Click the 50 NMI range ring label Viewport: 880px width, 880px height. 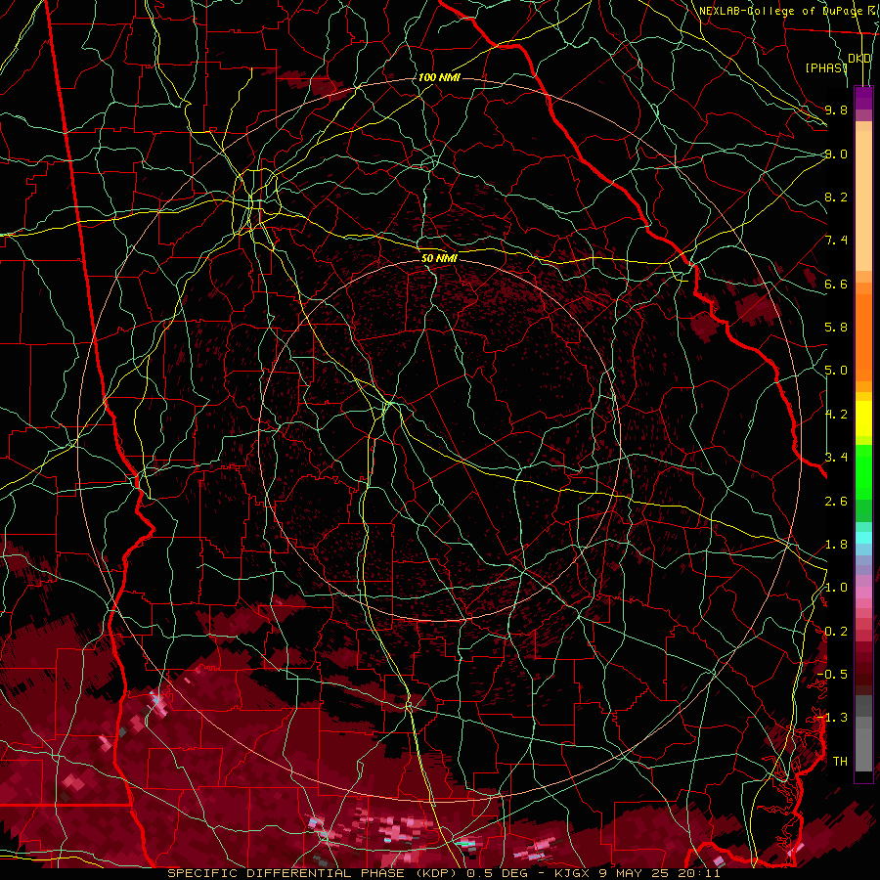[439, 258]
